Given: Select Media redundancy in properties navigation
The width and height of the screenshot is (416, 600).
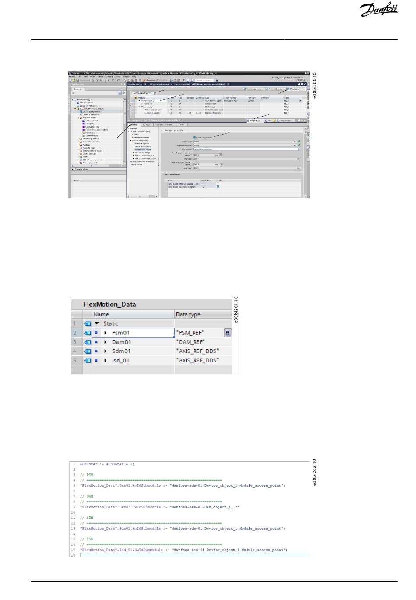Looking at the screenshot, I should [x=143, y=146].
